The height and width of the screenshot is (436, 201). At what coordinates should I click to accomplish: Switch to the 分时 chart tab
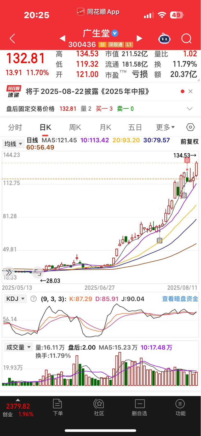[15, 128]
